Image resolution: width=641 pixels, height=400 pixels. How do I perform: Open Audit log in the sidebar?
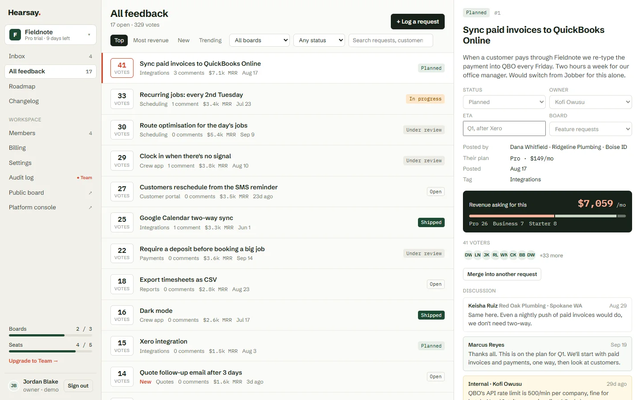pyautogui.click(x=50, y=178)
